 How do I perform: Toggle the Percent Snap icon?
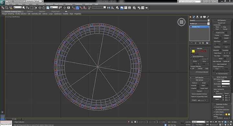81,8
